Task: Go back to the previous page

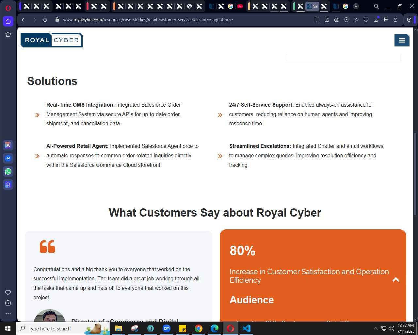Action: [23, 20]
